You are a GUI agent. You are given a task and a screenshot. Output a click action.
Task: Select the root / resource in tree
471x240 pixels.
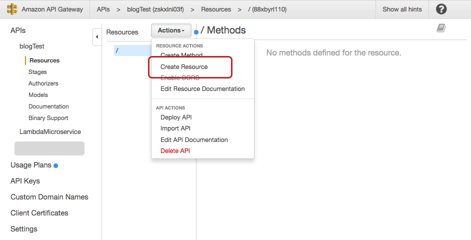coord(132,50)
